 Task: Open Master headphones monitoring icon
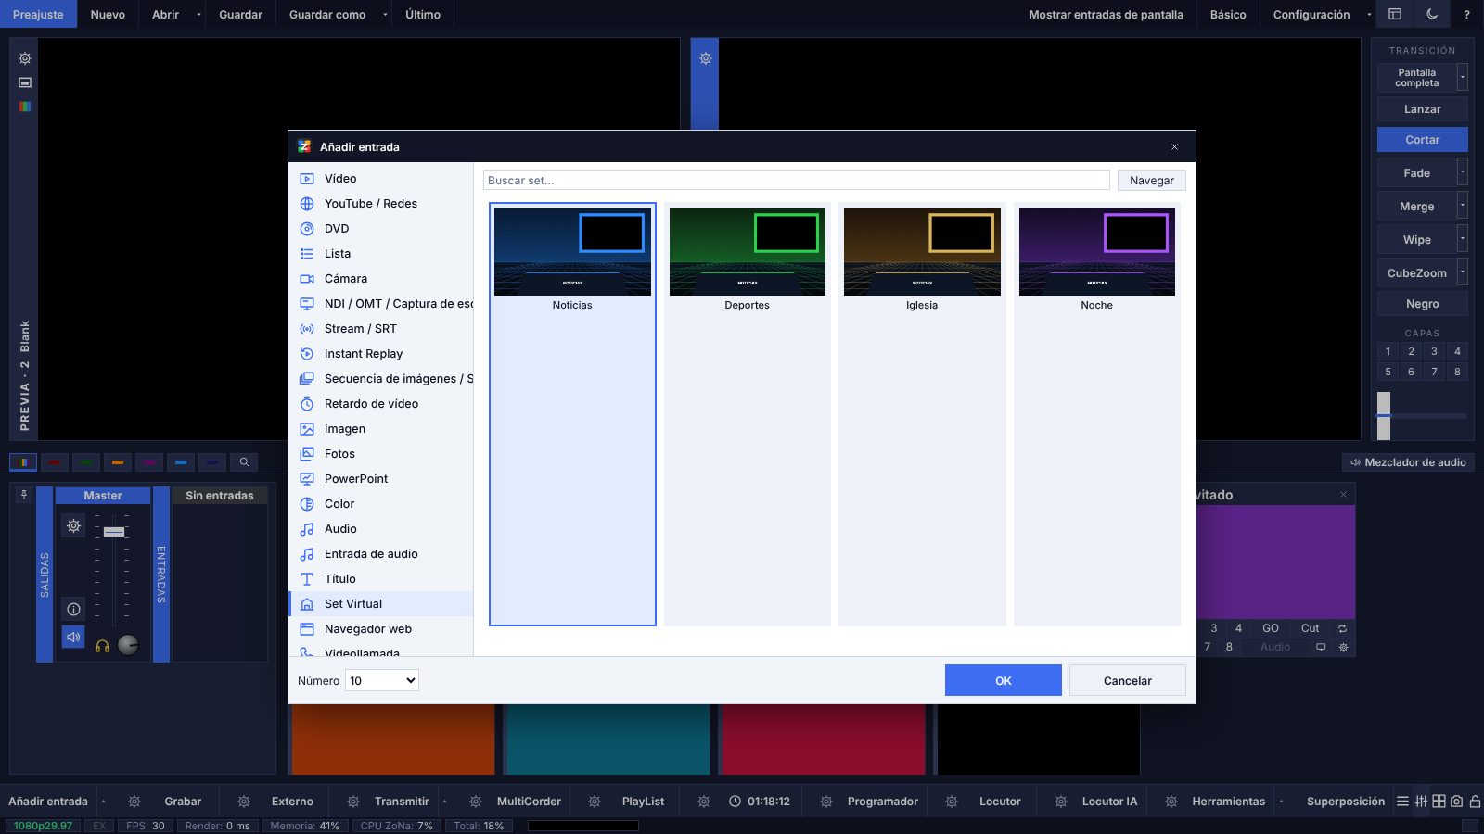[102, 646]
